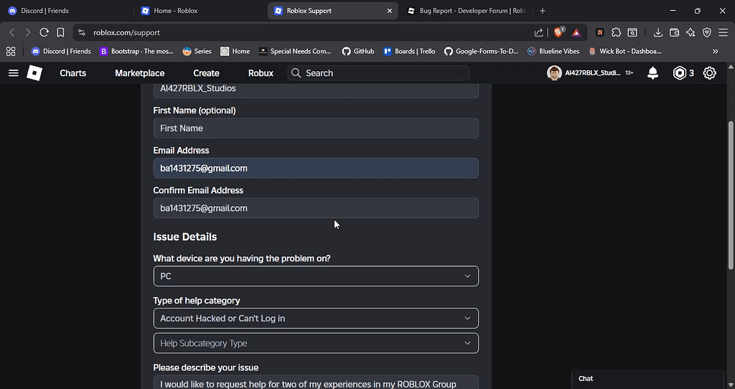Bookmark this page icon
Viewport: 735px width, 389px height.
60,32
